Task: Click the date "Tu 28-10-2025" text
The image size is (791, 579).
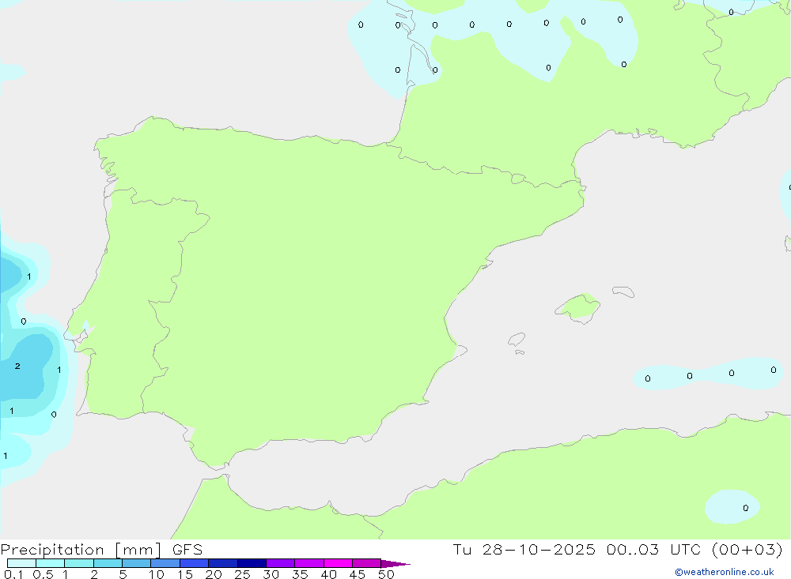Action: (524, 549)
